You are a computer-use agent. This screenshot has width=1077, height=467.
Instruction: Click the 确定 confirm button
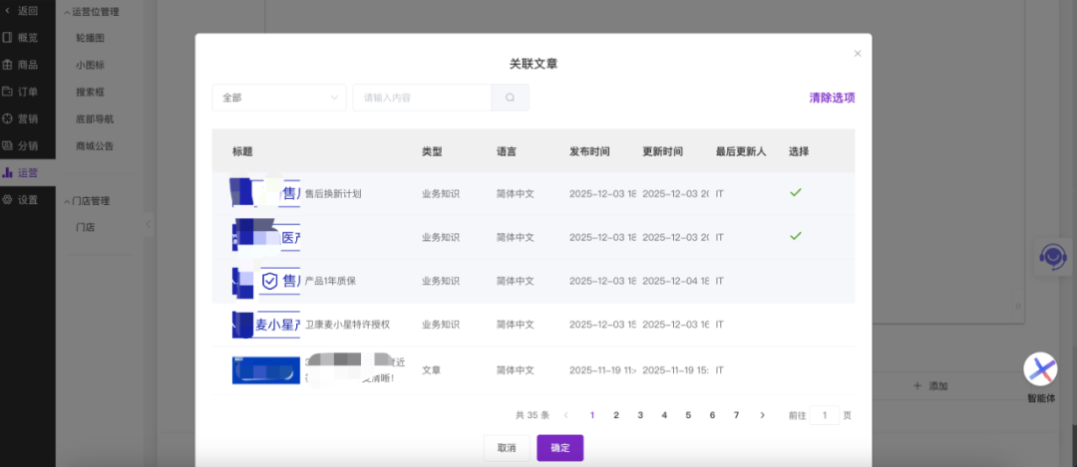559,448
